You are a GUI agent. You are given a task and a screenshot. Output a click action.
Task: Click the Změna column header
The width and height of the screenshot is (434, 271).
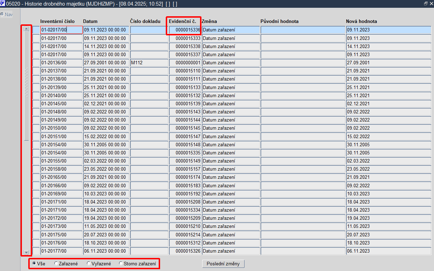coord(209,21)
